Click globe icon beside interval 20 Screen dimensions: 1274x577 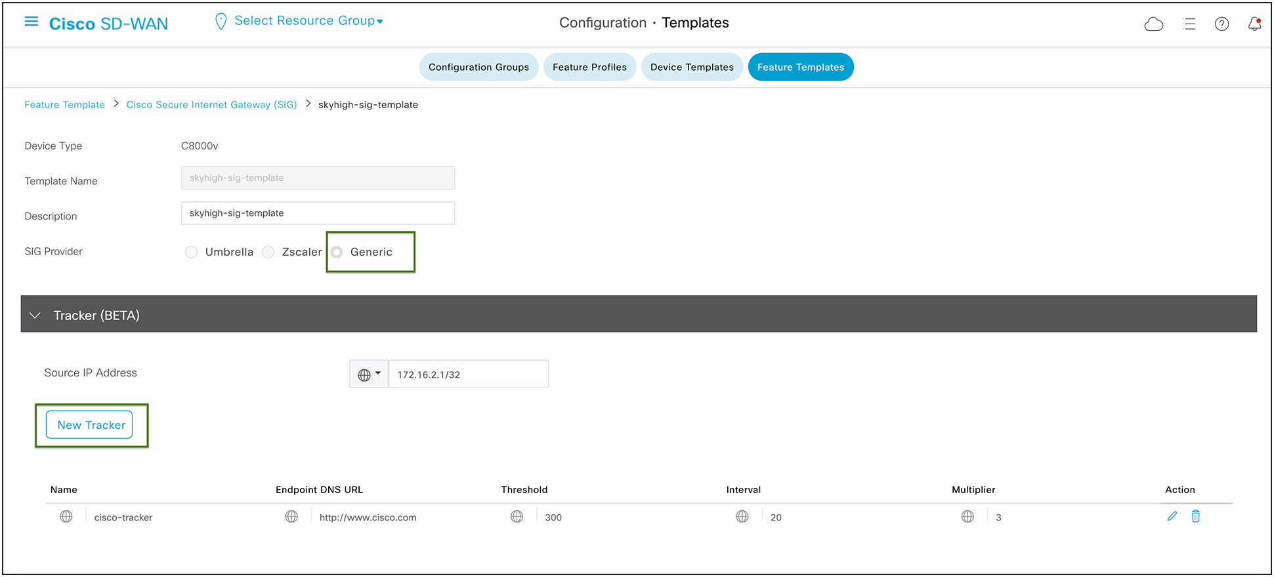742,517
